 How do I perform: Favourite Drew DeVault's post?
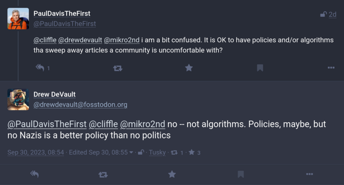pyautogui.click(x=172, y=174)
